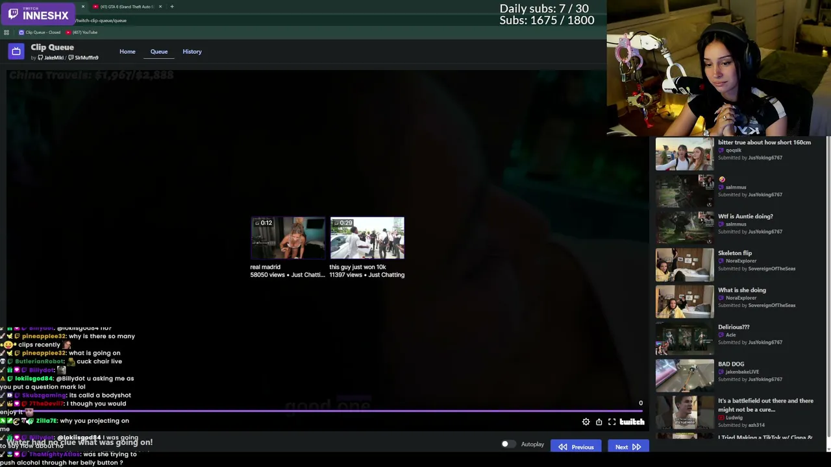Click channel name 'qoqsik' in queue
This screenshot has width=831, height=467.
(734, 150)
